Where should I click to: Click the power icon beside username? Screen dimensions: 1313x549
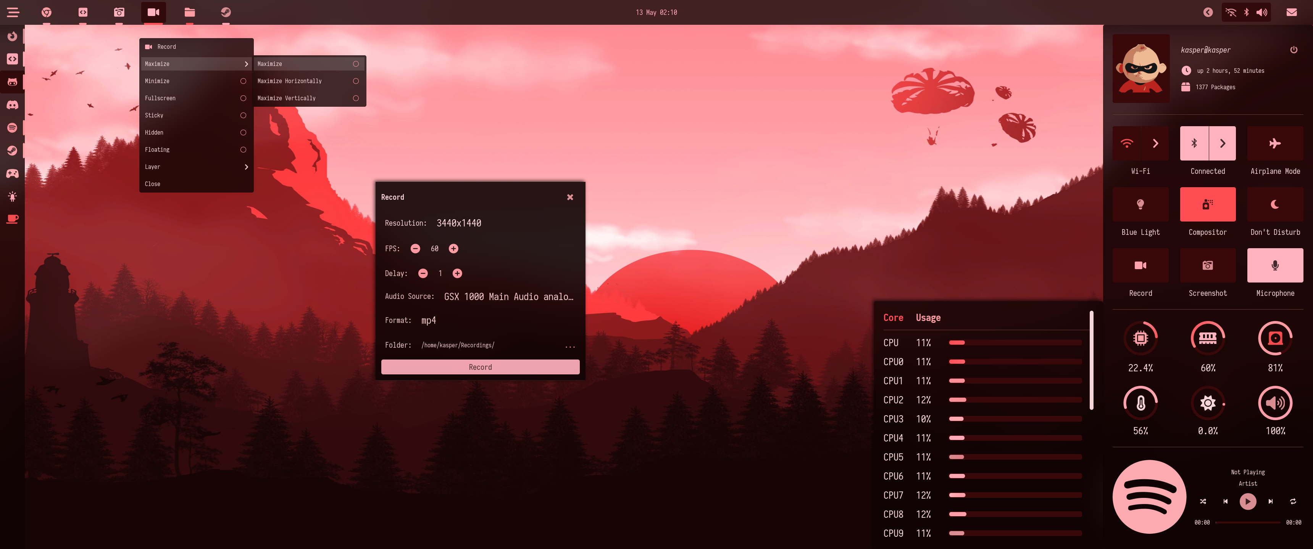[1293, 50]
